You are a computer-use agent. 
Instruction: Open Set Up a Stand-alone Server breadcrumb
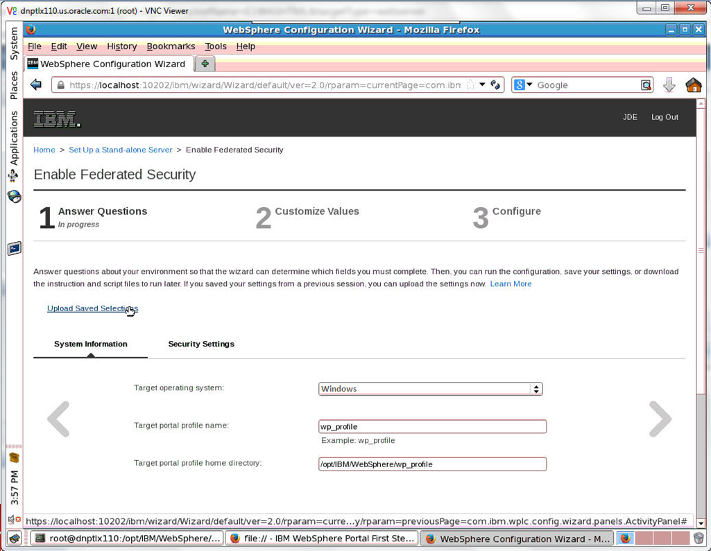tap(121, 150)
